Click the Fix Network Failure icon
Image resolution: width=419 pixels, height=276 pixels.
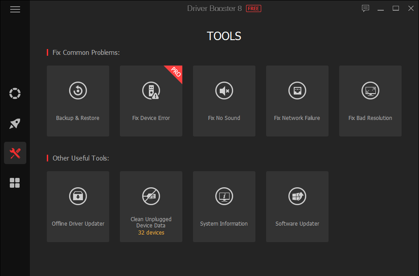point(297,91)
